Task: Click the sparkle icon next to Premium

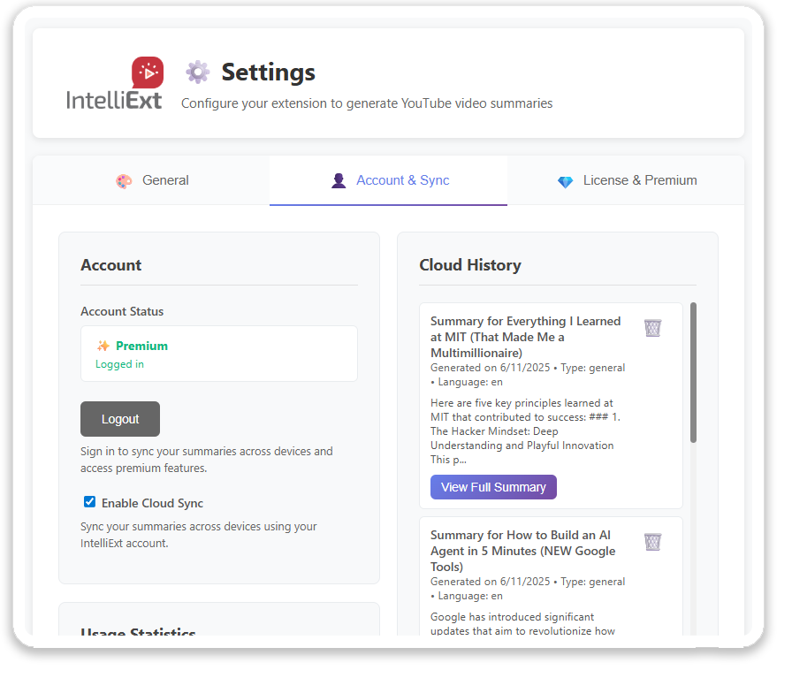Action: 103,346
